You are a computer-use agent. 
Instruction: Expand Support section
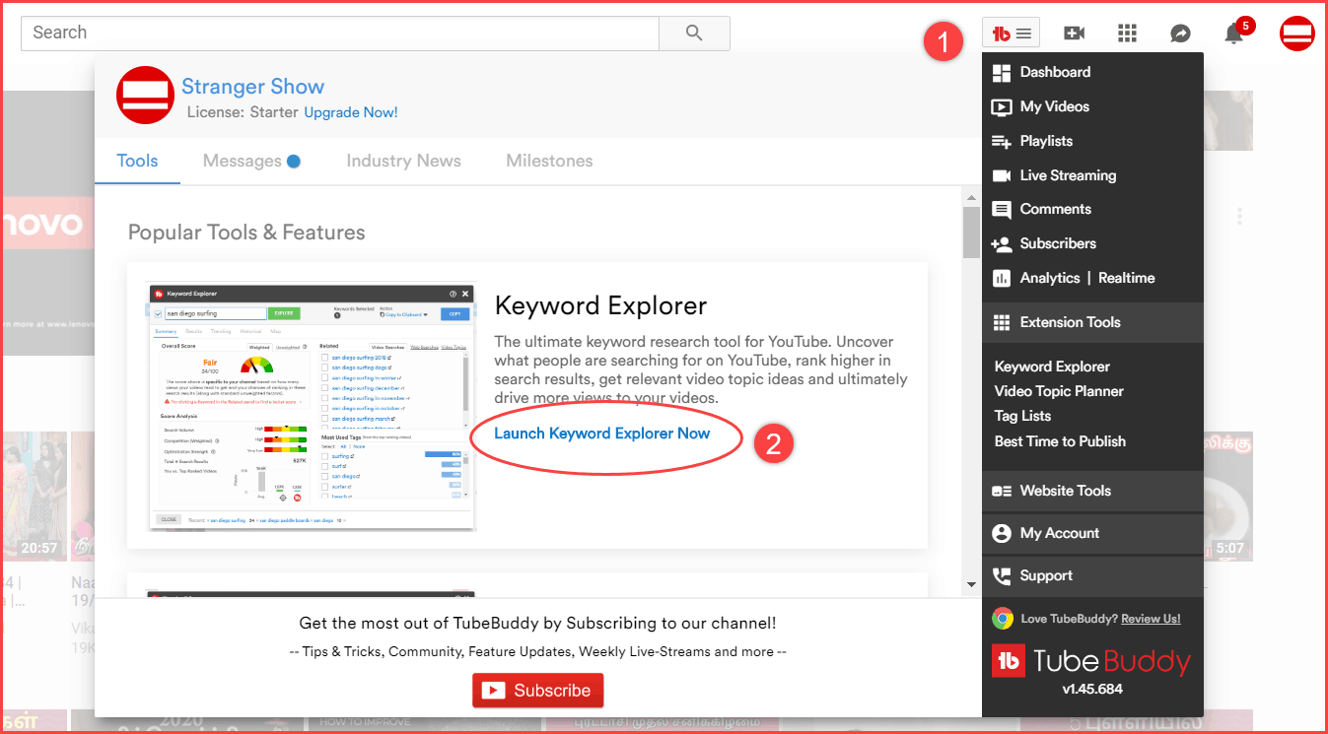click(1092, 575)
